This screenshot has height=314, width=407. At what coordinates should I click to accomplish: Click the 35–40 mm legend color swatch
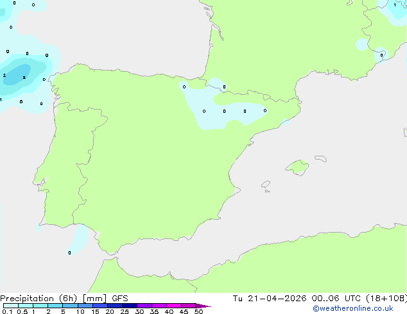coord(159,306)
